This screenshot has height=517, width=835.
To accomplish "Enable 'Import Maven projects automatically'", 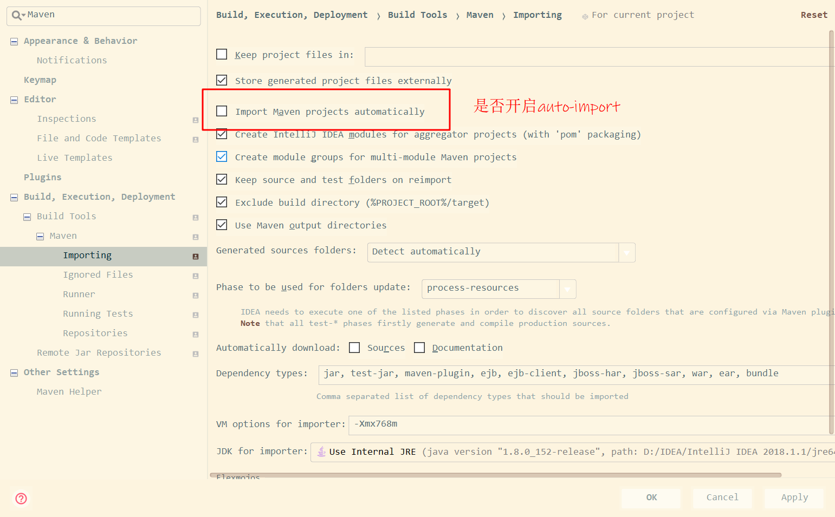I will pyautogui.click(x=222, y=111).
